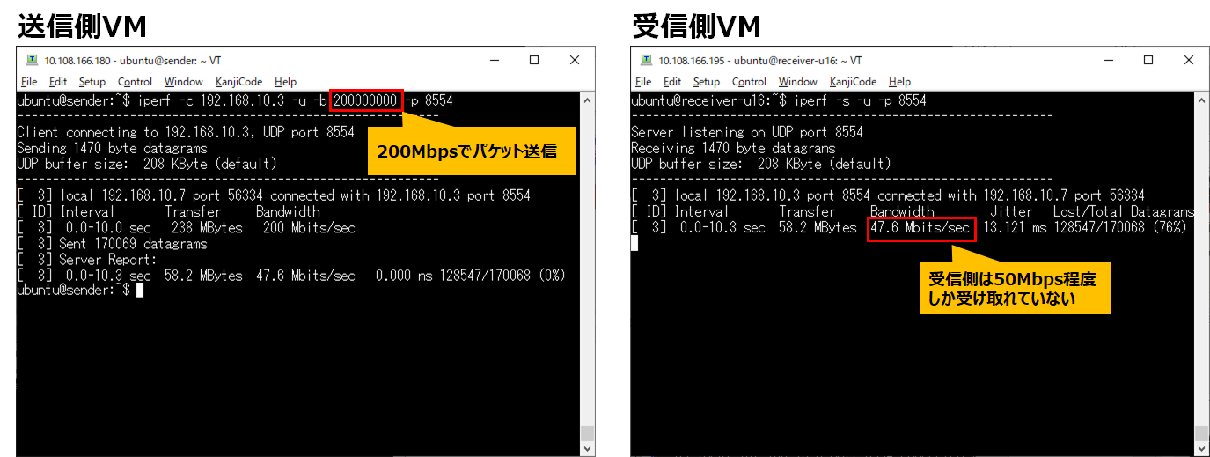Click 'Receiving 1470 byte datagrams' line
Image resolution: width=1210 pixels, height=457 pixels.
[x=733, y=148]
